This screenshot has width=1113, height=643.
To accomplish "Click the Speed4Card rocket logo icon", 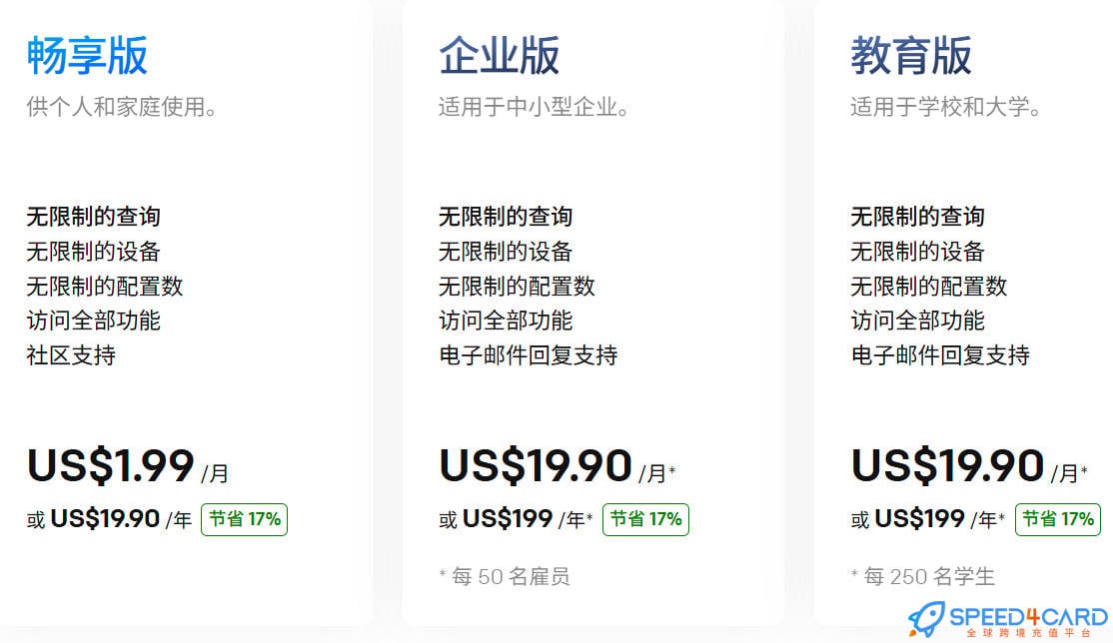I will [x=926, y=619].
